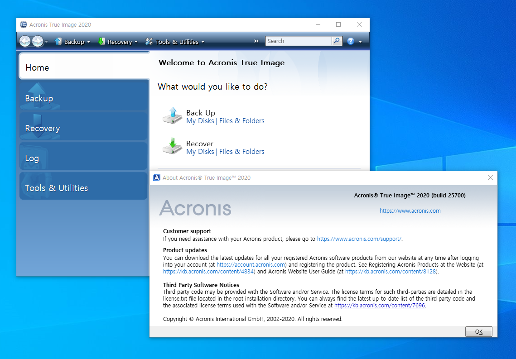Maximize the Acronis True Image window
Viewport: 516px width, 359px height.
[338, 24]
